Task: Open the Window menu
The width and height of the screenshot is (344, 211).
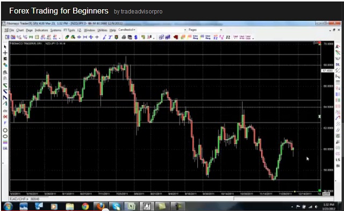Action: tap(89, 30)
